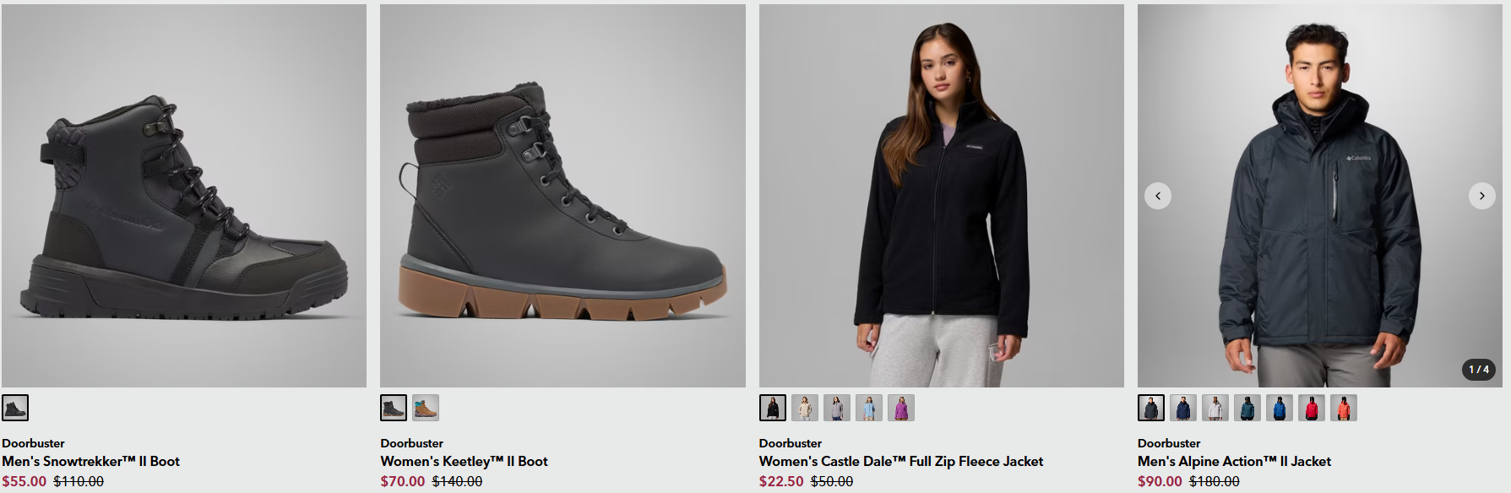
Task: Select tan/brown swatch for Women's Keetley boot
Action: [426, 408]
